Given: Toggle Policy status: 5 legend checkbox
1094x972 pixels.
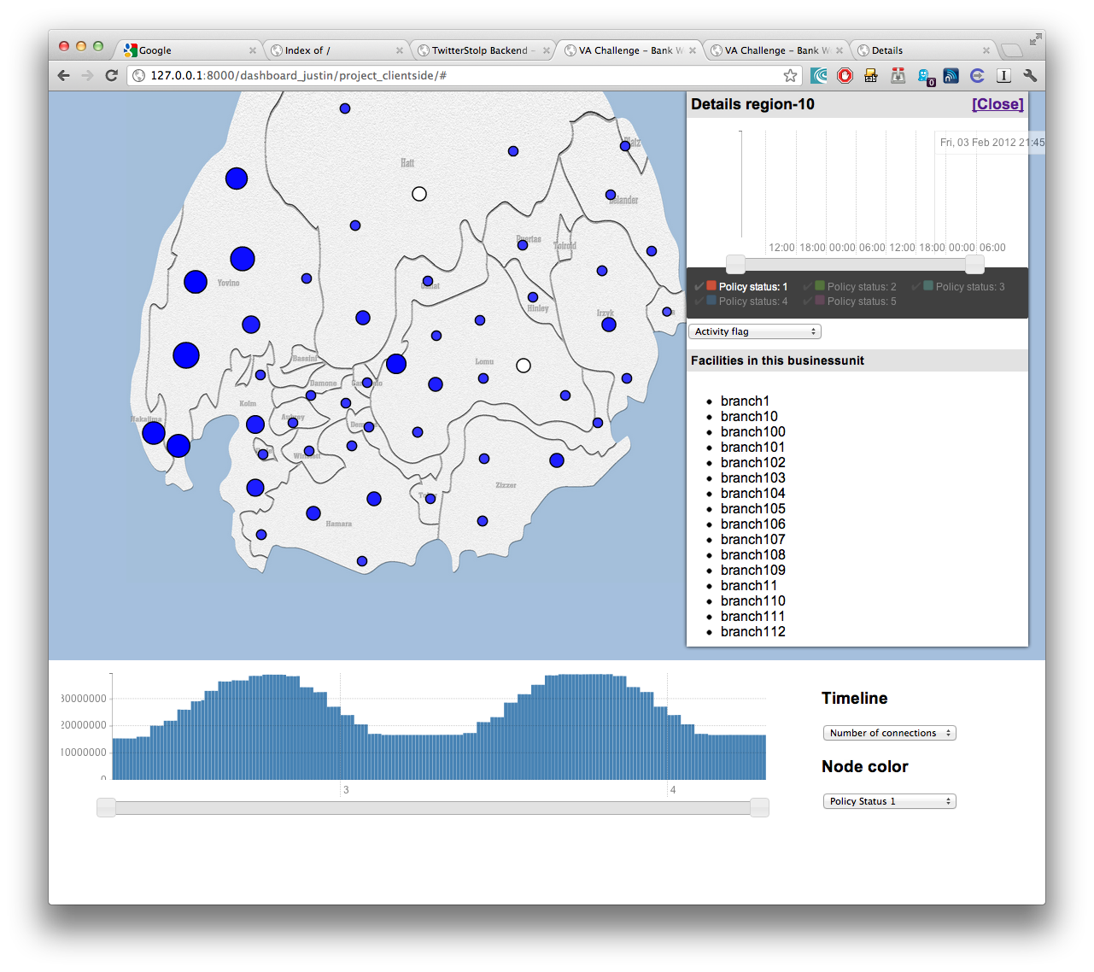Looking at the screenshot, I should [x=807, y=301].
